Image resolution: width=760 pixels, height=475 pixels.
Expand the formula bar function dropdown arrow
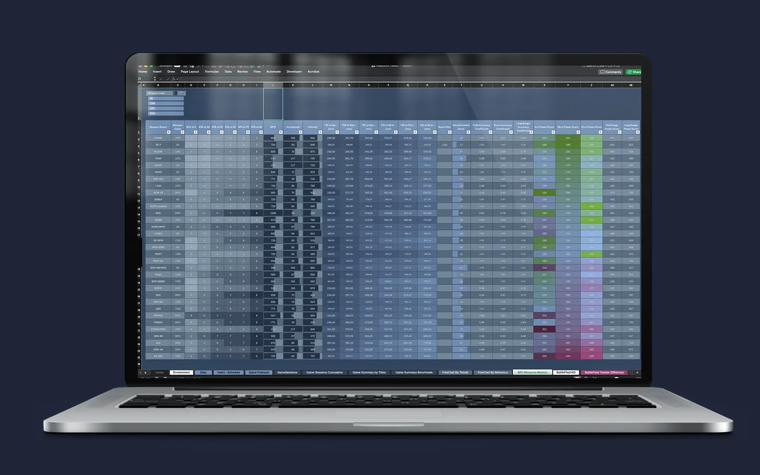coord(177,79)
